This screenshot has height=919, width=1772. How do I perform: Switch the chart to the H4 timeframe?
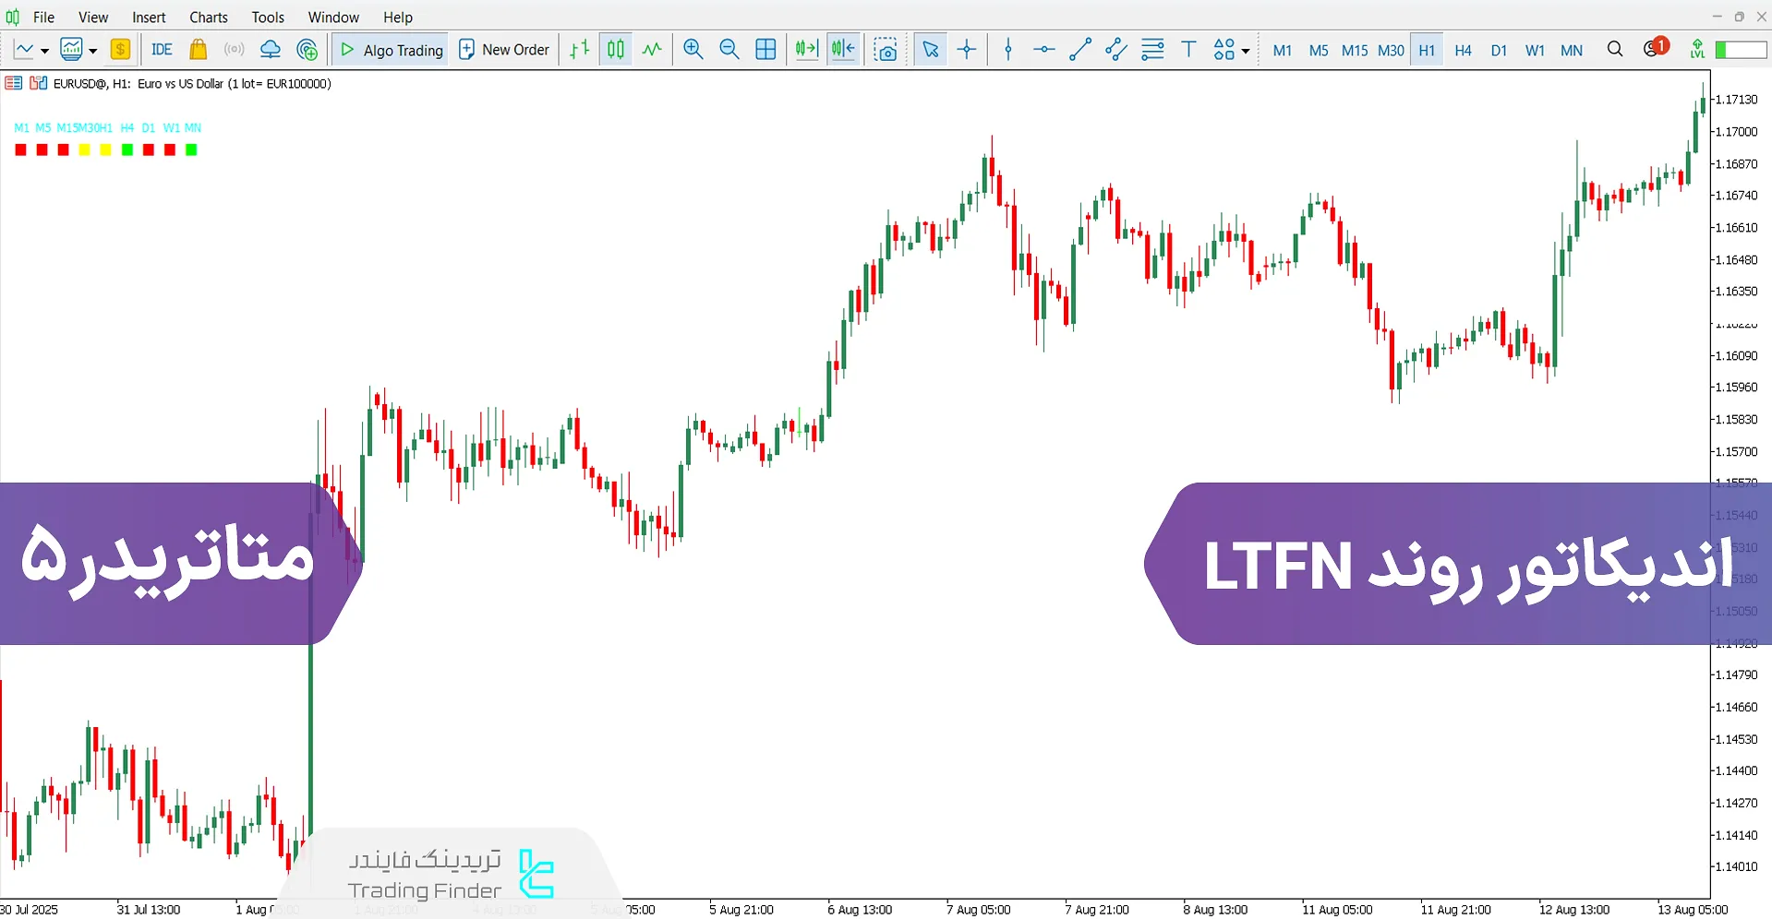[x=1462, y=50]
